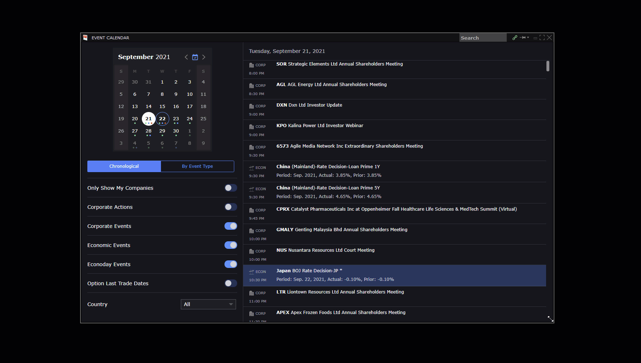Click ECON icon of Japan BOJ Rate Decision
This screenshot has height=363, width=641.
point(252,272)
